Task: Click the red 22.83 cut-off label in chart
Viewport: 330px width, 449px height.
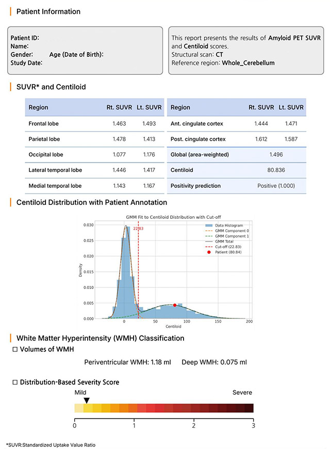Action: (138, 229)
